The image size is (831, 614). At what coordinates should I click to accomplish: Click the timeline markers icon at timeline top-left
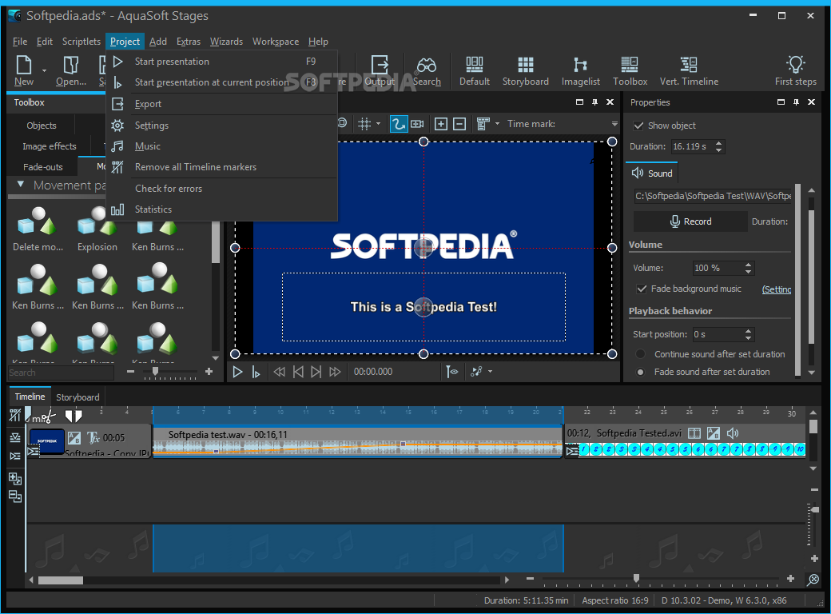[15, 416]
